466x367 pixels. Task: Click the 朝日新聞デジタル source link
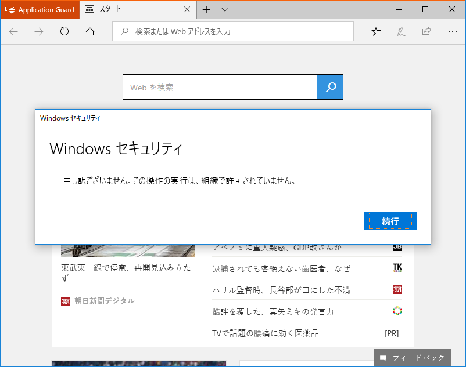[x=105, y=301]
